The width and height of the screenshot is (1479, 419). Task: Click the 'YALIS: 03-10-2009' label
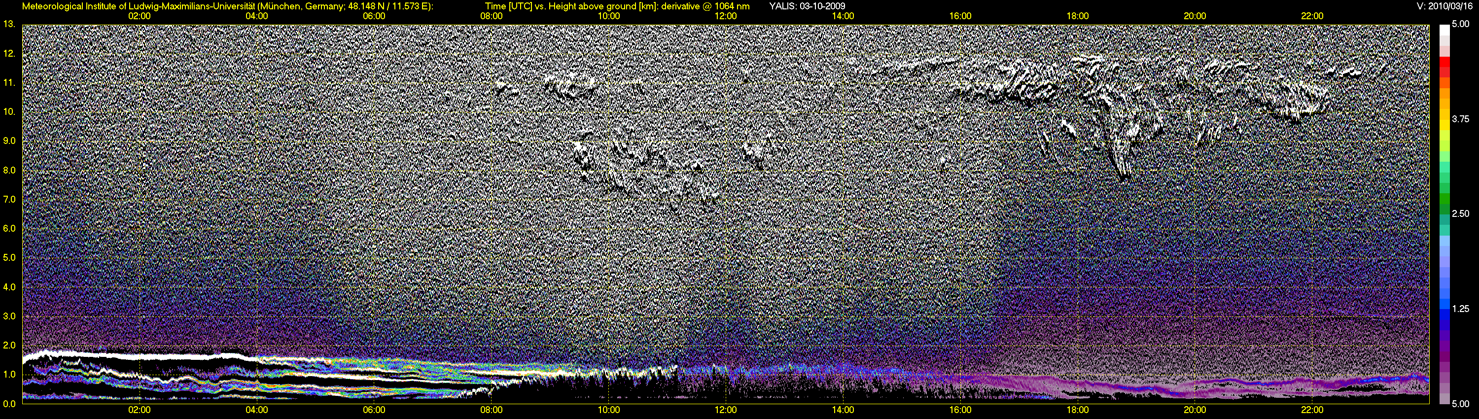click(x=807, y=6)
